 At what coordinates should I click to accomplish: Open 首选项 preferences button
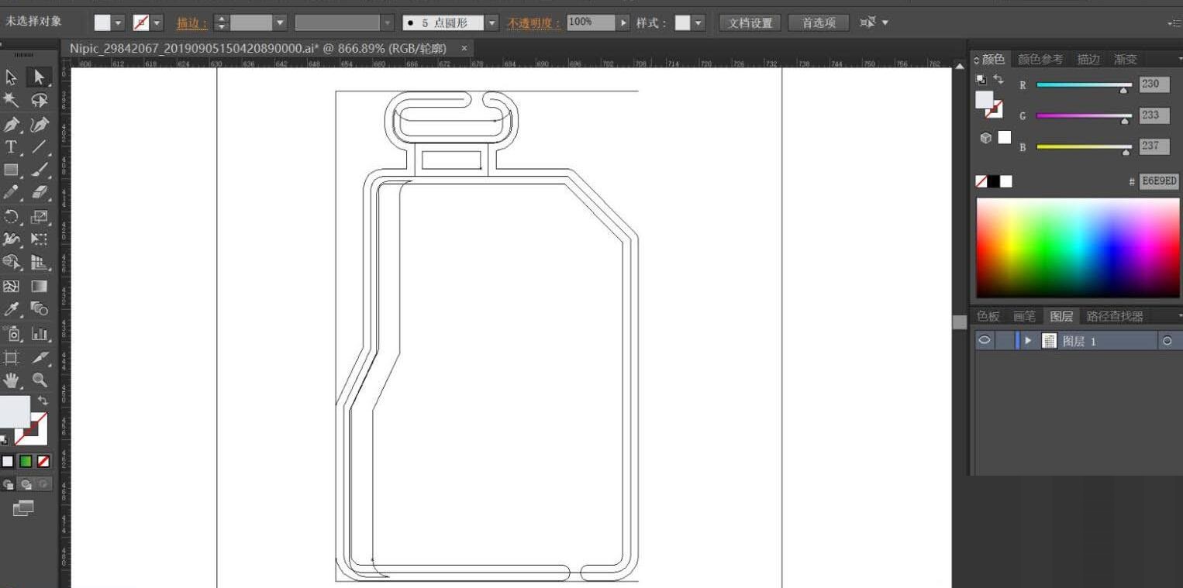819,23
